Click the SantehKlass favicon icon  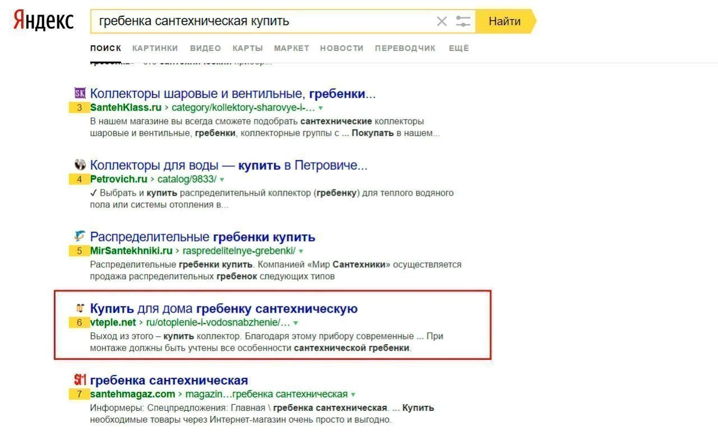point(80,93)
